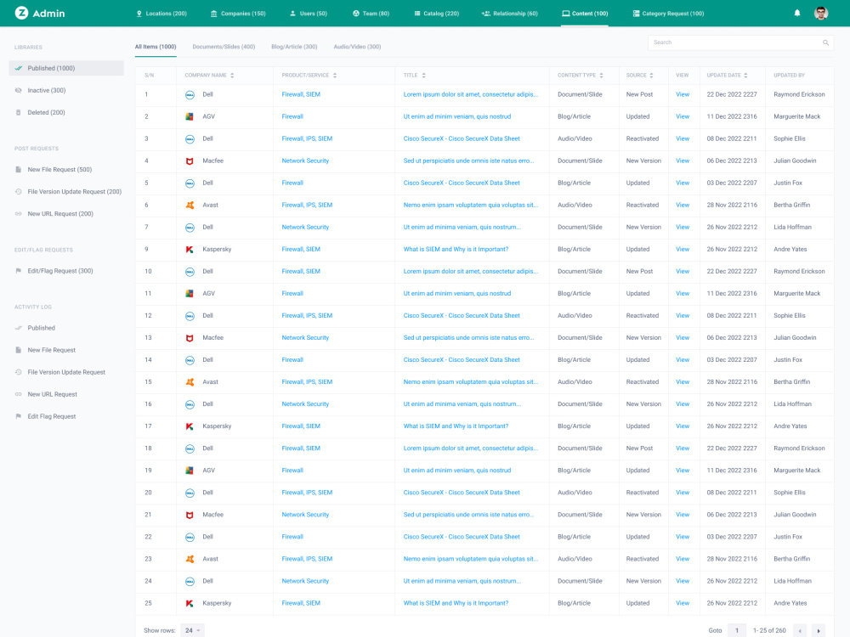Open 'Nemo enim ipsam' title in row 6
Image resolution: width=850 pixels, height=637 pixels.
pyautogui.click(x=471, y=205)
